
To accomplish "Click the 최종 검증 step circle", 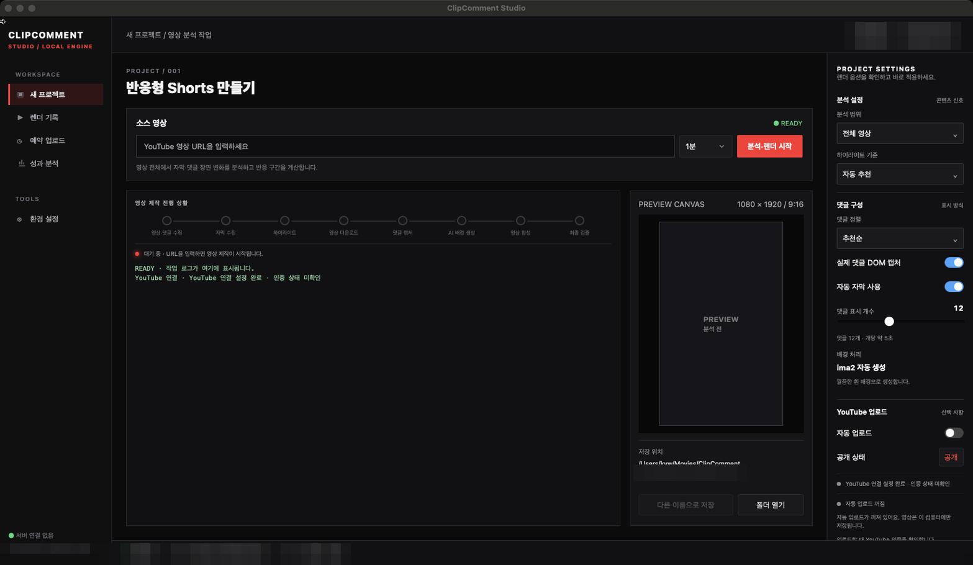I will [x=579, y=220].
